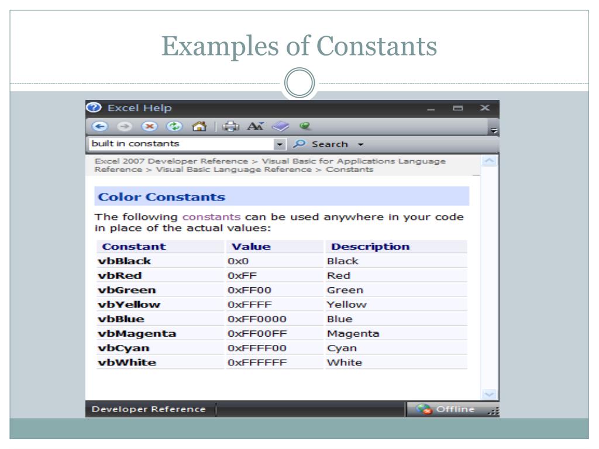
Task: Open toolbar options overflow arrow
Action: click(x=494, y=130)
